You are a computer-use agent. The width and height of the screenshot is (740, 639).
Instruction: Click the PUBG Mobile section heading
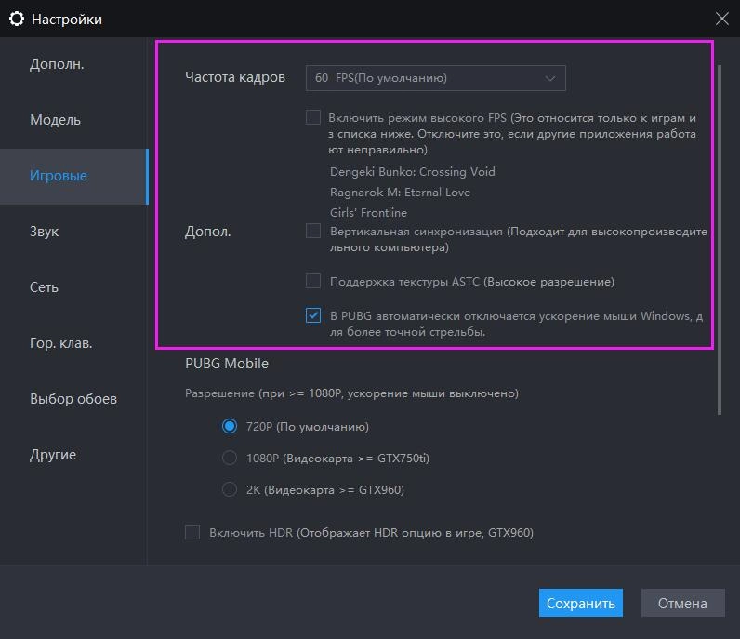[x=227, y=363]
